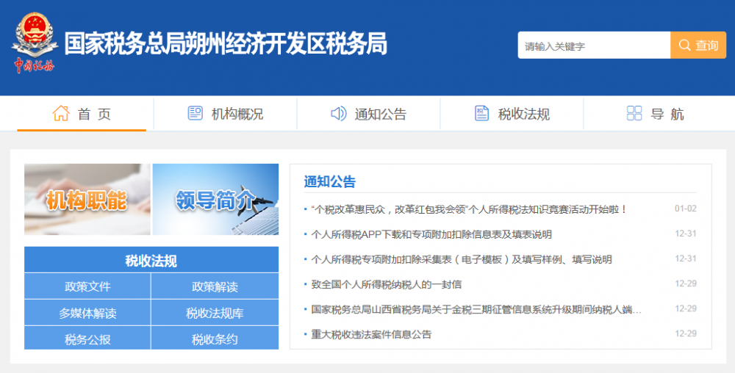Open the 税务公报 link
Screen dimensions: 735x373
(87, 338)
